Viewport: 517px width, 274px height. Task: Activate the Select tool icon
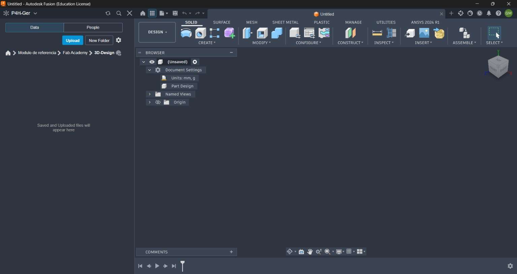click(494, 33)
